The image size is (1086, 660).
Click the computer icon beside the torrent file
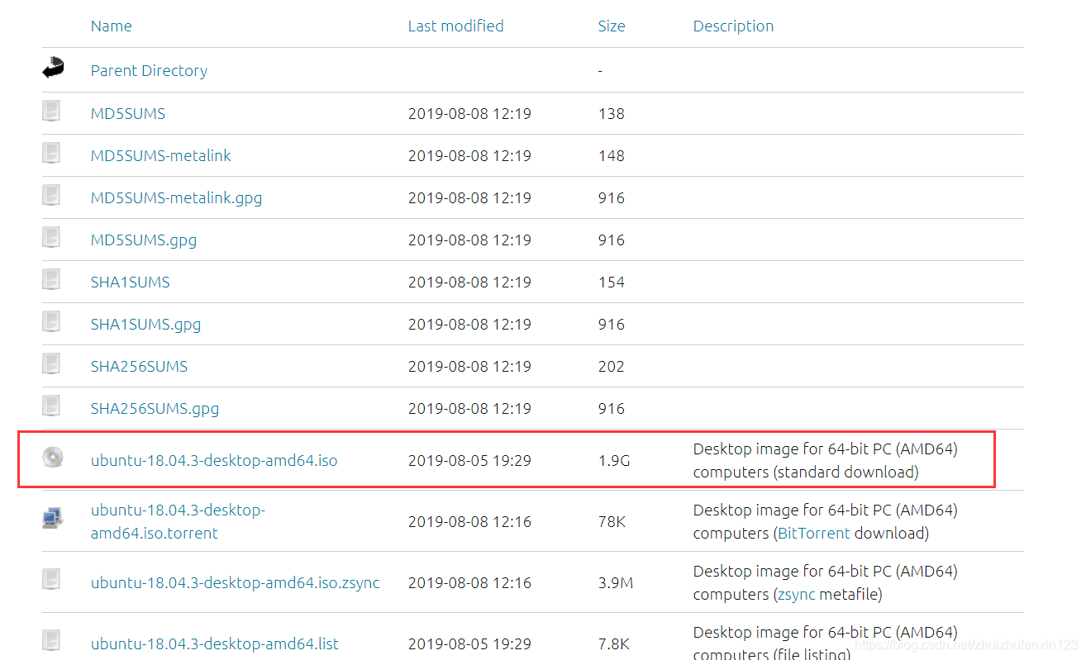[52, 519]
